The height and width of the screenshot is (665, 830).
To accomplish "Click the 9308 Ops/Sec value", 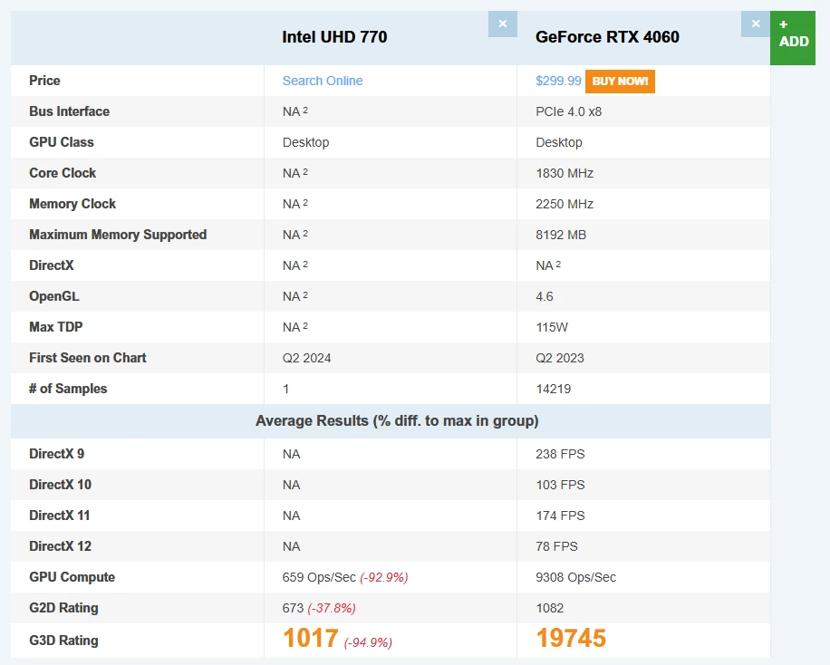I will (x=576, y=577).
